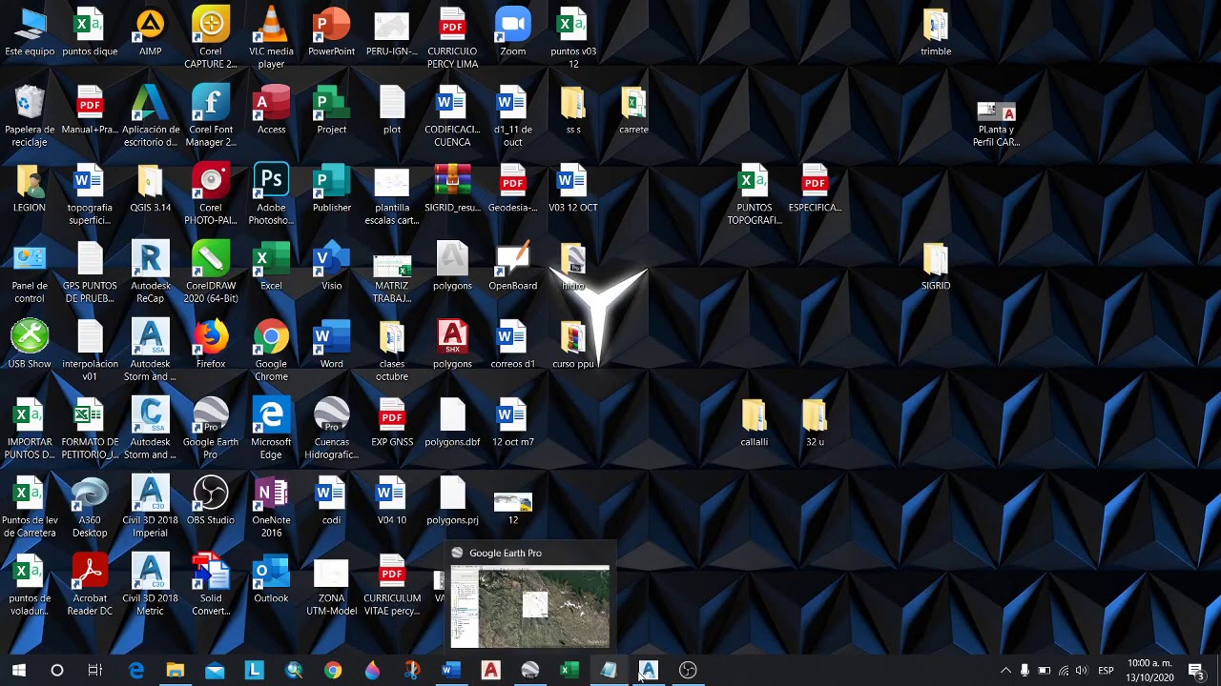
Task: Select the Civil 3D 2018 Imperial icon
Action: [x=150, y=507]
